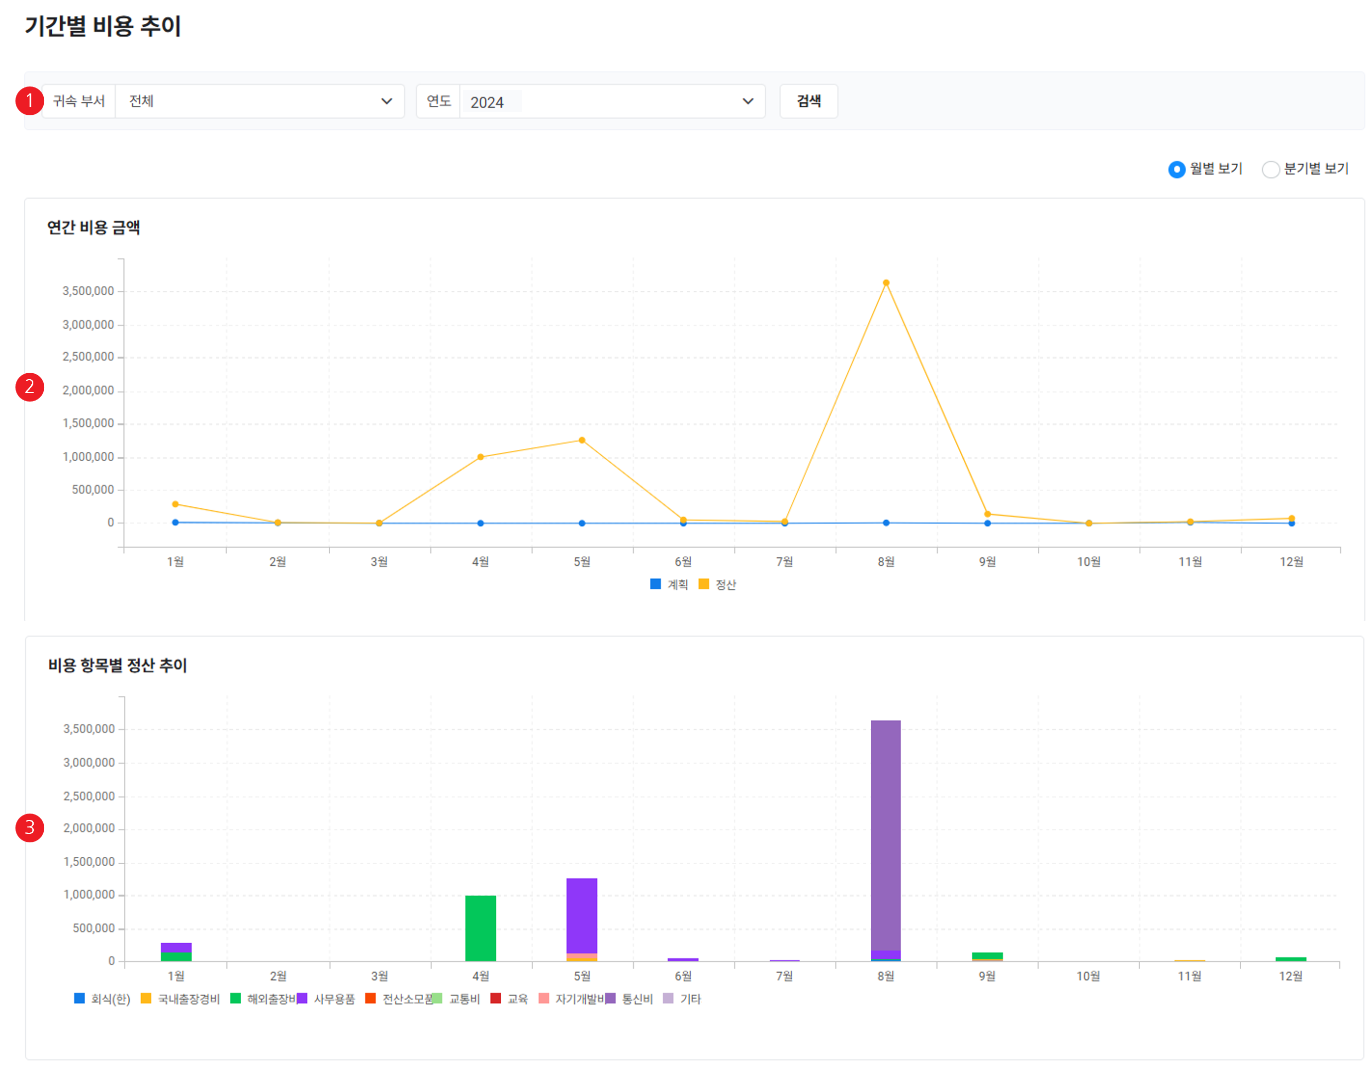Click the 통신비 legend purple square
The image size is (1372, 1068).
point(610,998)
